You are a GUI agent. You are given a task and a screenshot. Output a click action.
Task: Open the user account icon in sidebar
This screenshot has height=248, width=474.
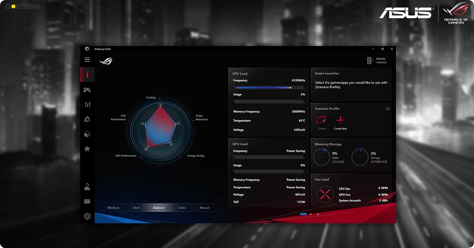click(x=87, y=186)
